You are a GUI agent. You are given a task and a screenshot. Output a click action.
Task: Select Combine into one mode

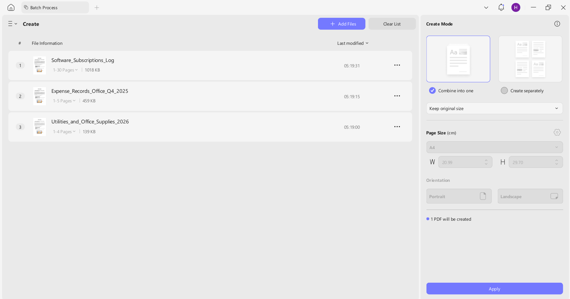[x=432, y=90]
